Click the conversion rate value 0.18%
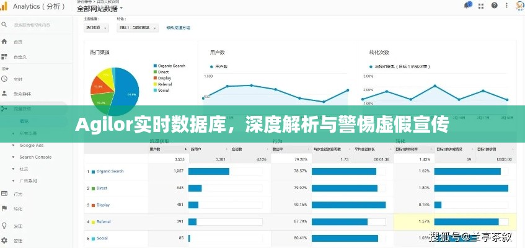This screenshot has height=248, width=525. [x=424, y=205]
